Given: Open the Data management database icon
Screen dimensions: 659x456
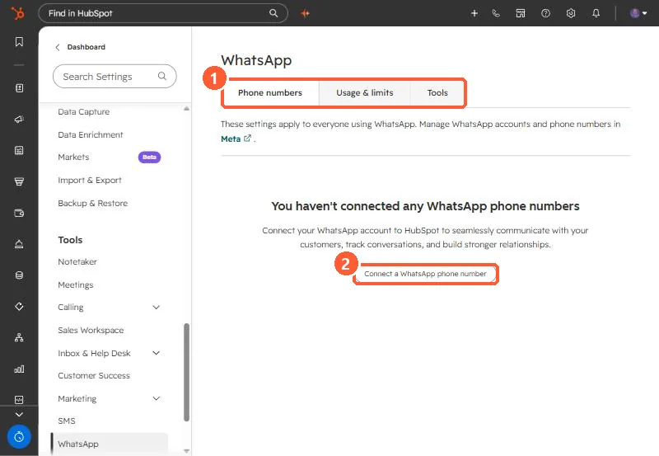Looking at the screenshot, I should [x=19, y=275].
